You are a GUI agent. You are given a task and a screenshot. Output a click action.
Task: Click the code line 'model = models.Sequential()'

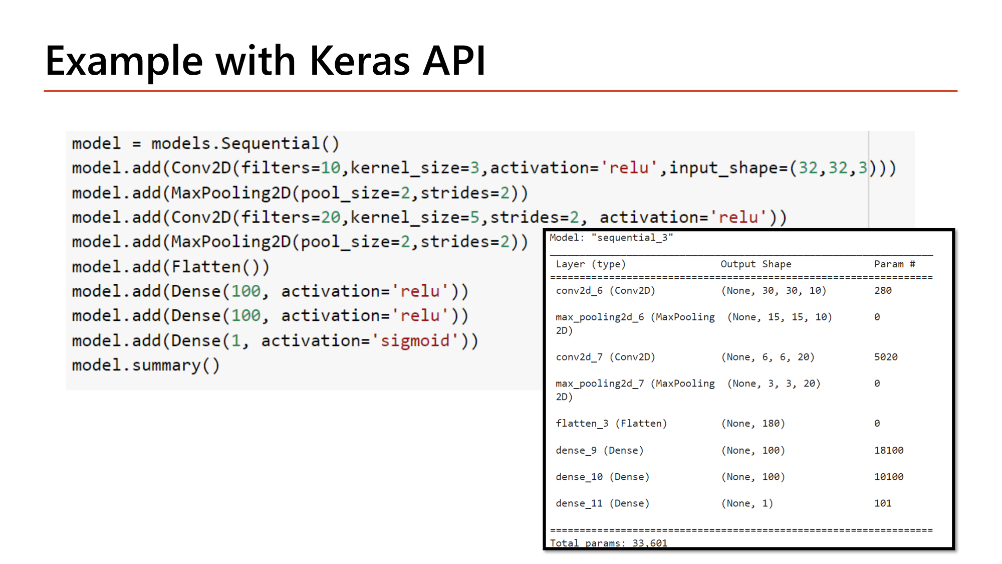(x=205, y=144)
